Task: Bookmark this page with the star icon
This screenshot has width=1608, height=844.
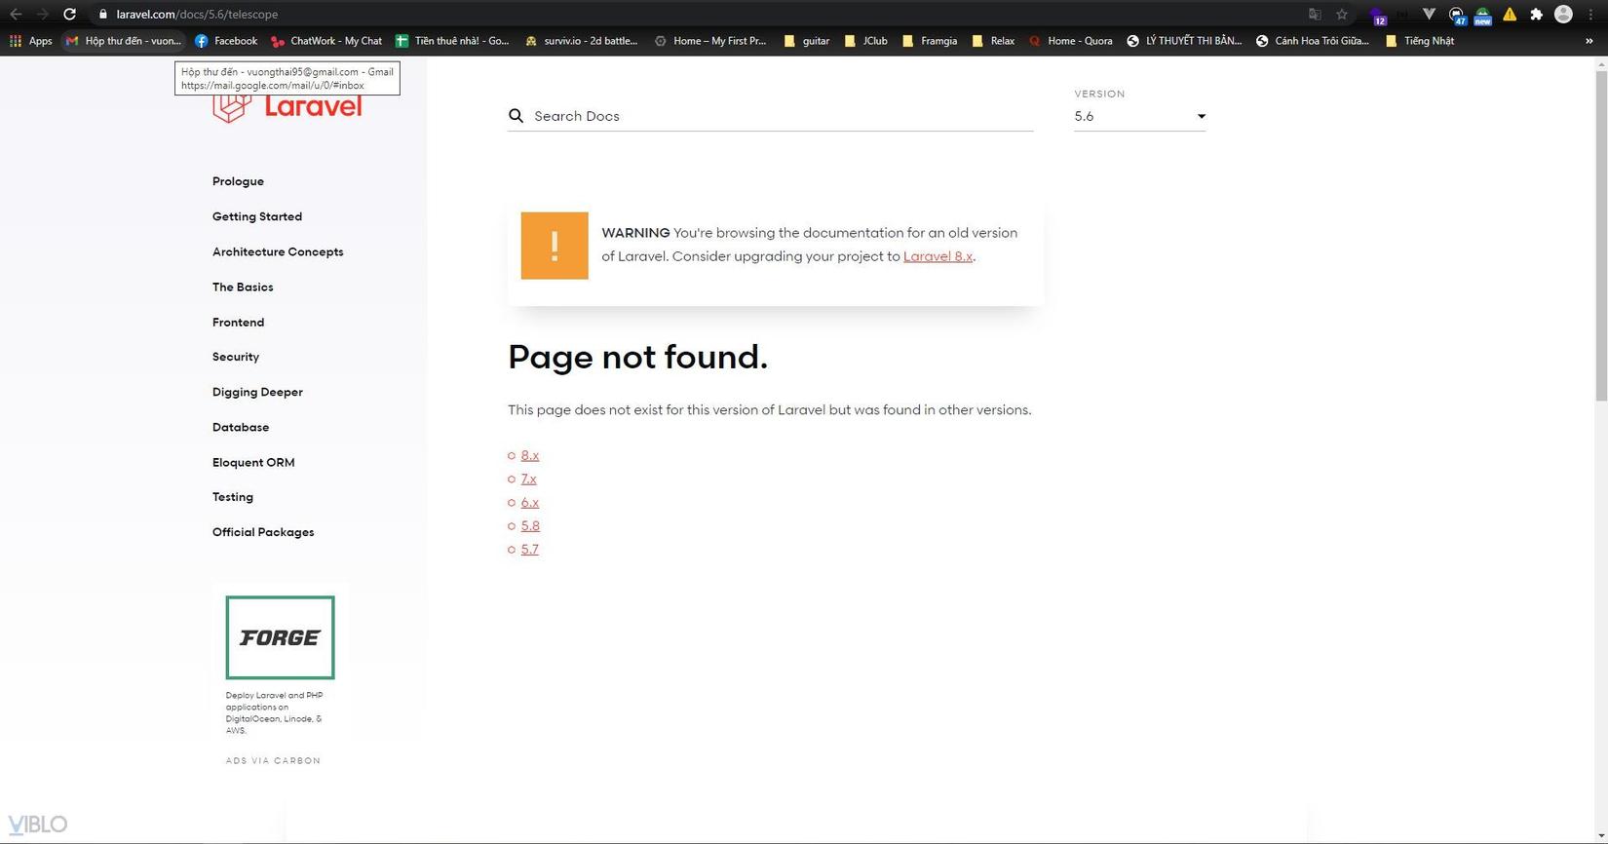Action: [1342, 14]
